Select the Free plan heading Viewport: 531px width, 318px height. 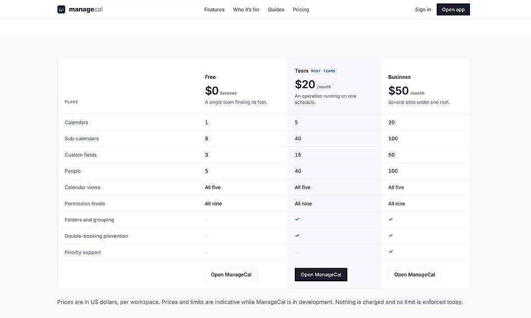tap(210, 77)
